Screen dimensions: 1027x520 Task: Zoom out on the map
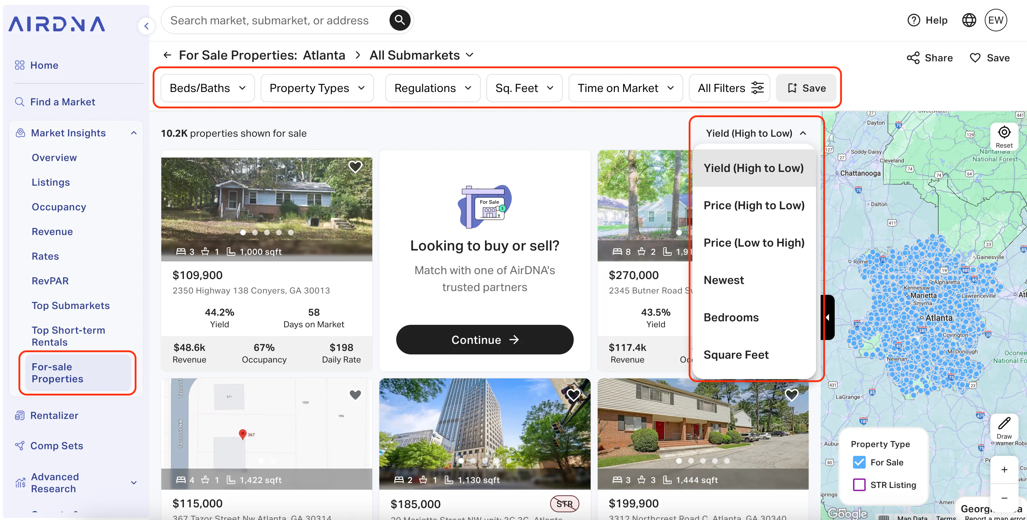tap(1004, 498)
